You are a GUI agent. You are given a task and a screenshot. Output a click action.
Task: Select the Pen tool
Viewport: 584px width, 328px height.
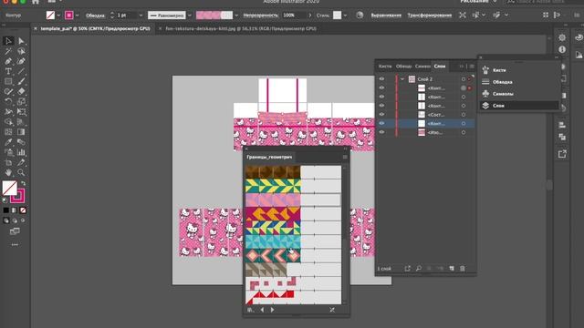[8, 61]
